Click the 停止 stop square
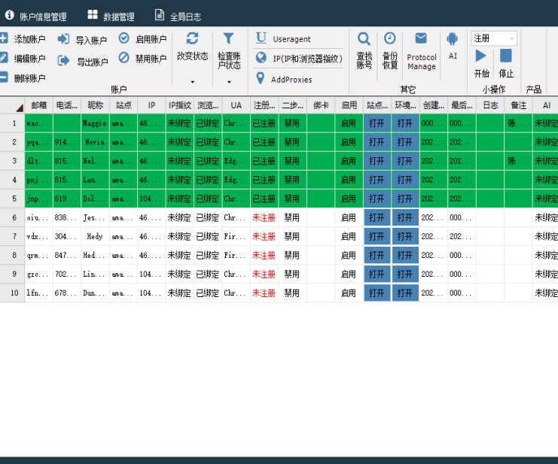 click(x=506, y=56)
